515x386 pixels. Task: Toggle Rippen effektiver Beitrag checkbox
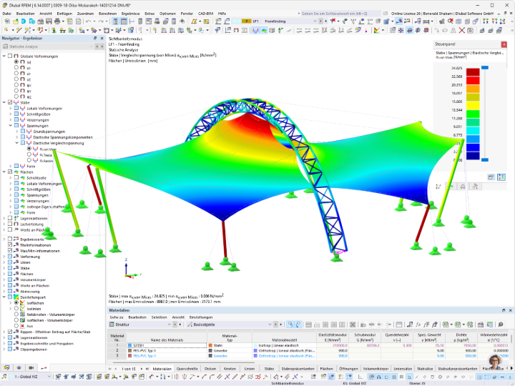10,332
